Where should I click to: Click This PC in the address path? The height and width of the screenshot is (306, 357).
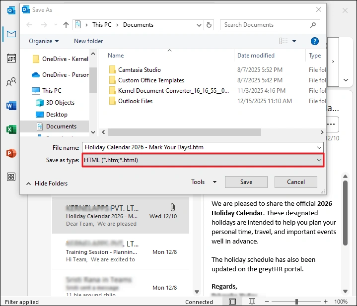tap(102, 25)
